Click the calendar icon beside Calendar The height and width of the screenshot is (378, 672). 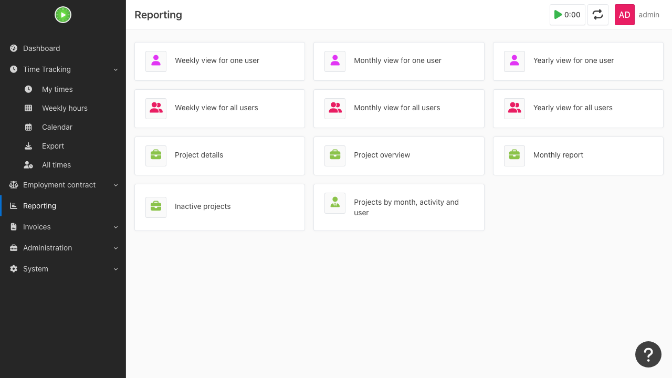28,127
